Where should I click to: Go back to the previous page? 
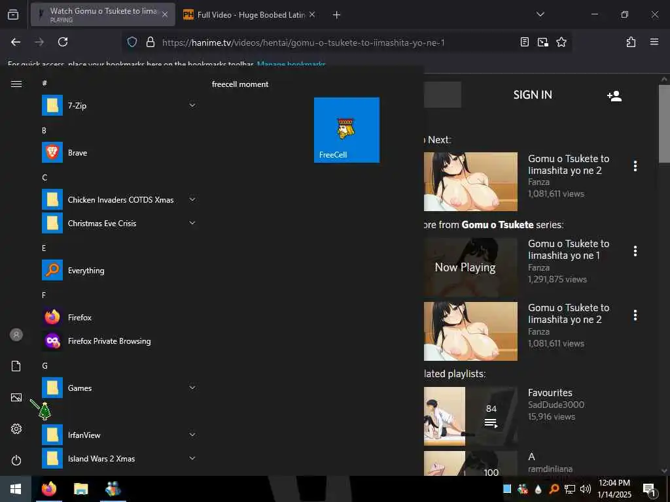coord(16,42)
